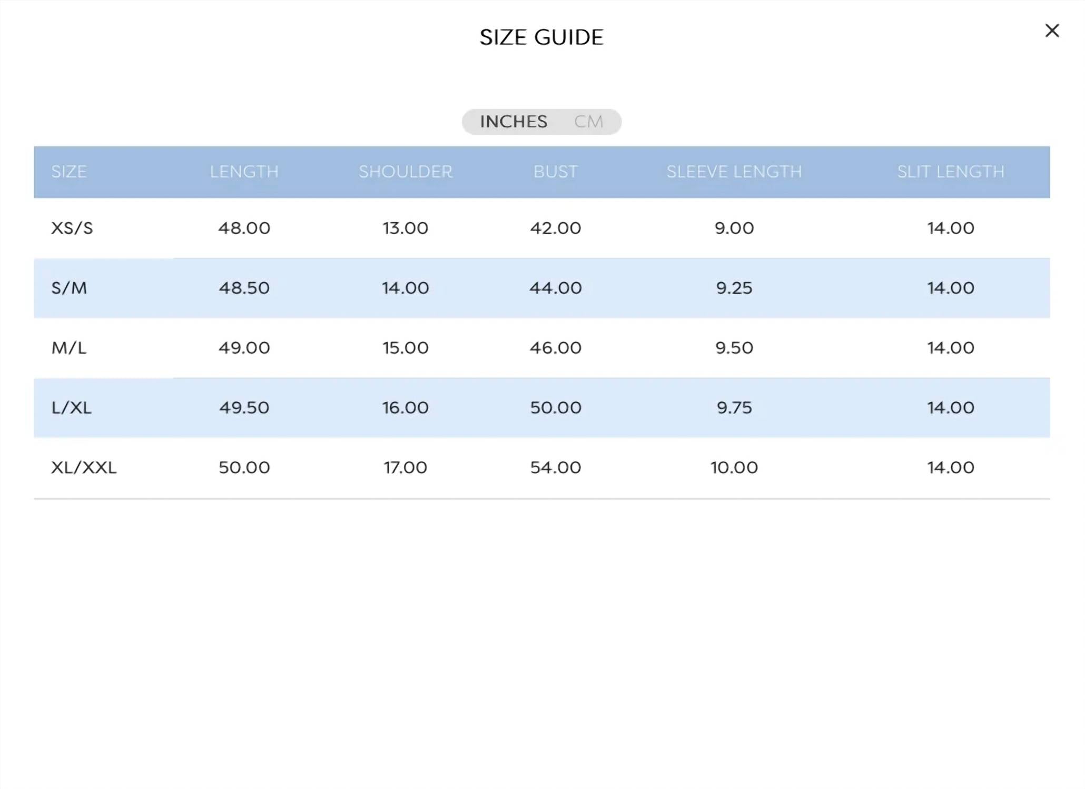Image resolution: width=1085 pixels, height=789 pixels.
Task: Click the SLEEVE LENGTH column header
Action: click(734, 172)
